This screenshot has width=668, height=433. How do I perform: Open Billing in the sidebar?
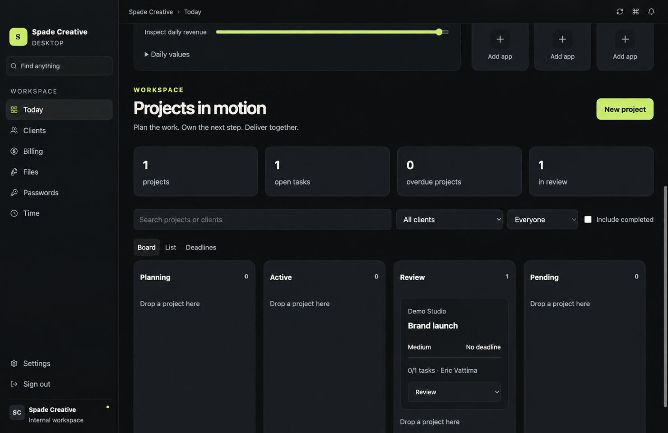click(59, 151)
